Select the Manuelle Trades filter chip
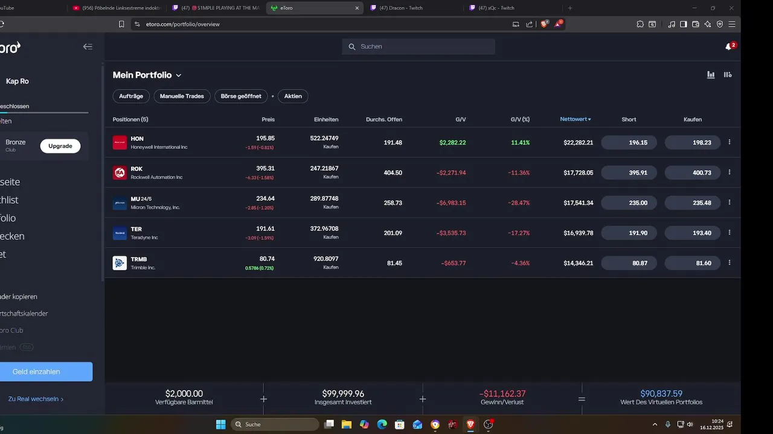773x434 pixels. [x=182, y=96]
